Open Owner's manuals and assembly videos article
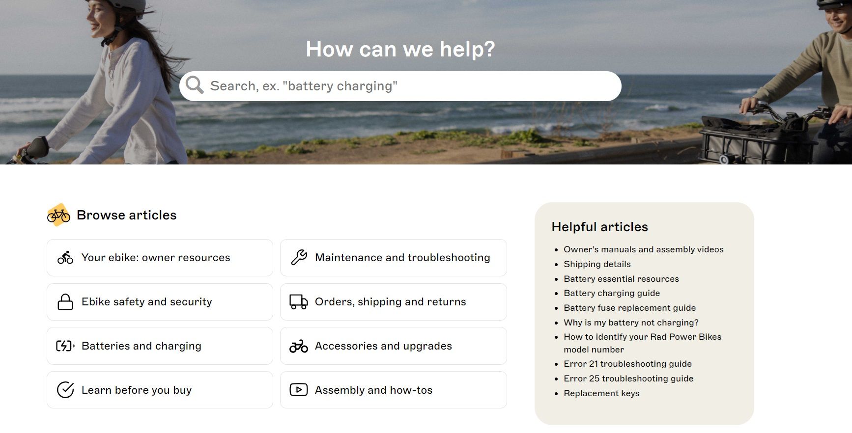This screenshot has height=433, width=852. (643, 249)
